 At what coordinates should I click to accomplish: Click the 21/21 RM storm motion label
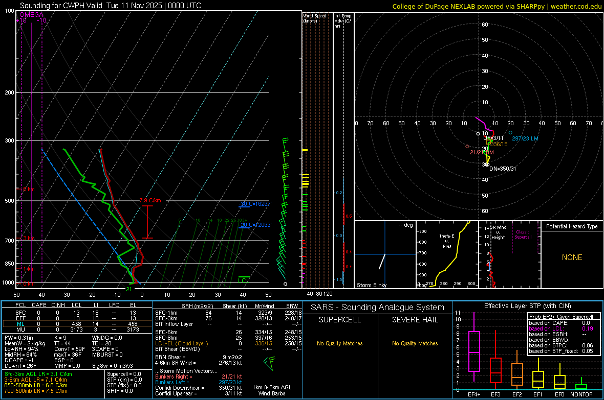(482, 152)
